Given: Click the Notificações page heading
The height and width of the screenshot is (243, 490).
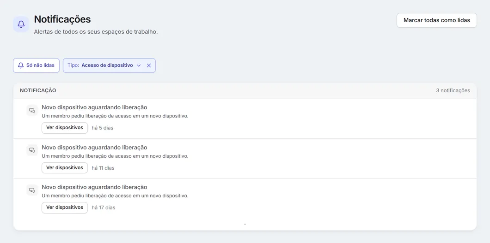Looking at the screenshot, I should (x=62, y=19).
